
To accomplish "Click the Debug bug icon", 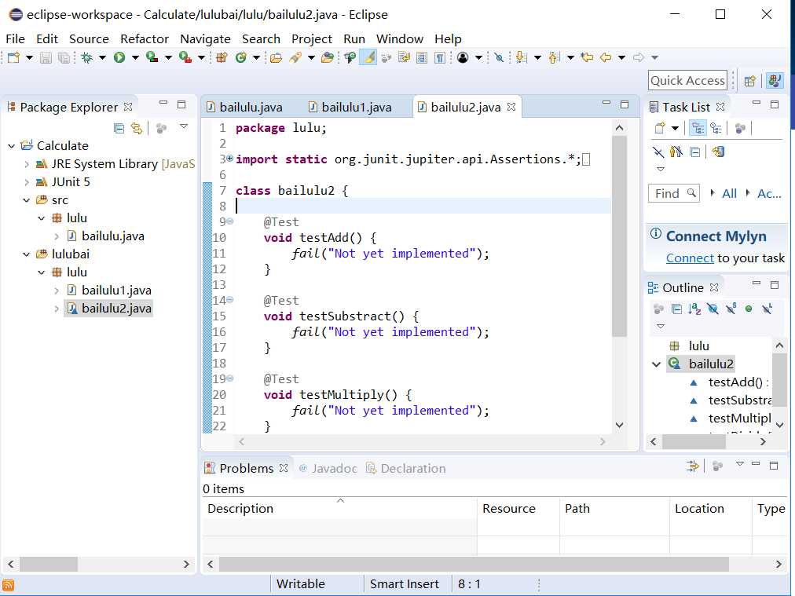I will [x=86, y=57].
